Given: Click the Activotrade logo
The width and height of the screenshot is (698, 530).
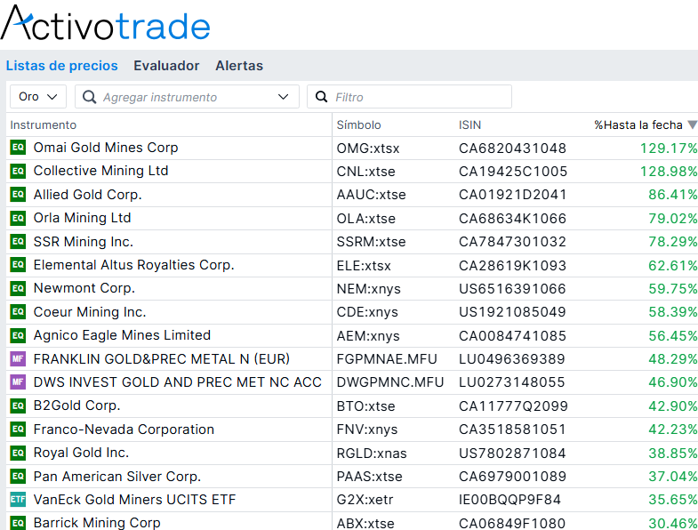Looking at the screenshot, I should (x=106, y=23).
